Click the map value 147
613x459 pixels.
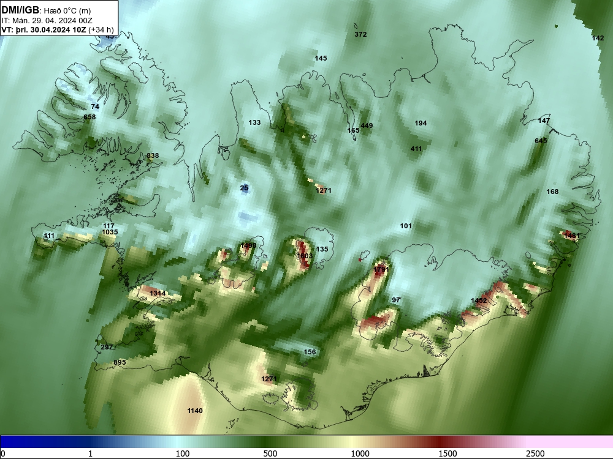[x=544, y=121]
